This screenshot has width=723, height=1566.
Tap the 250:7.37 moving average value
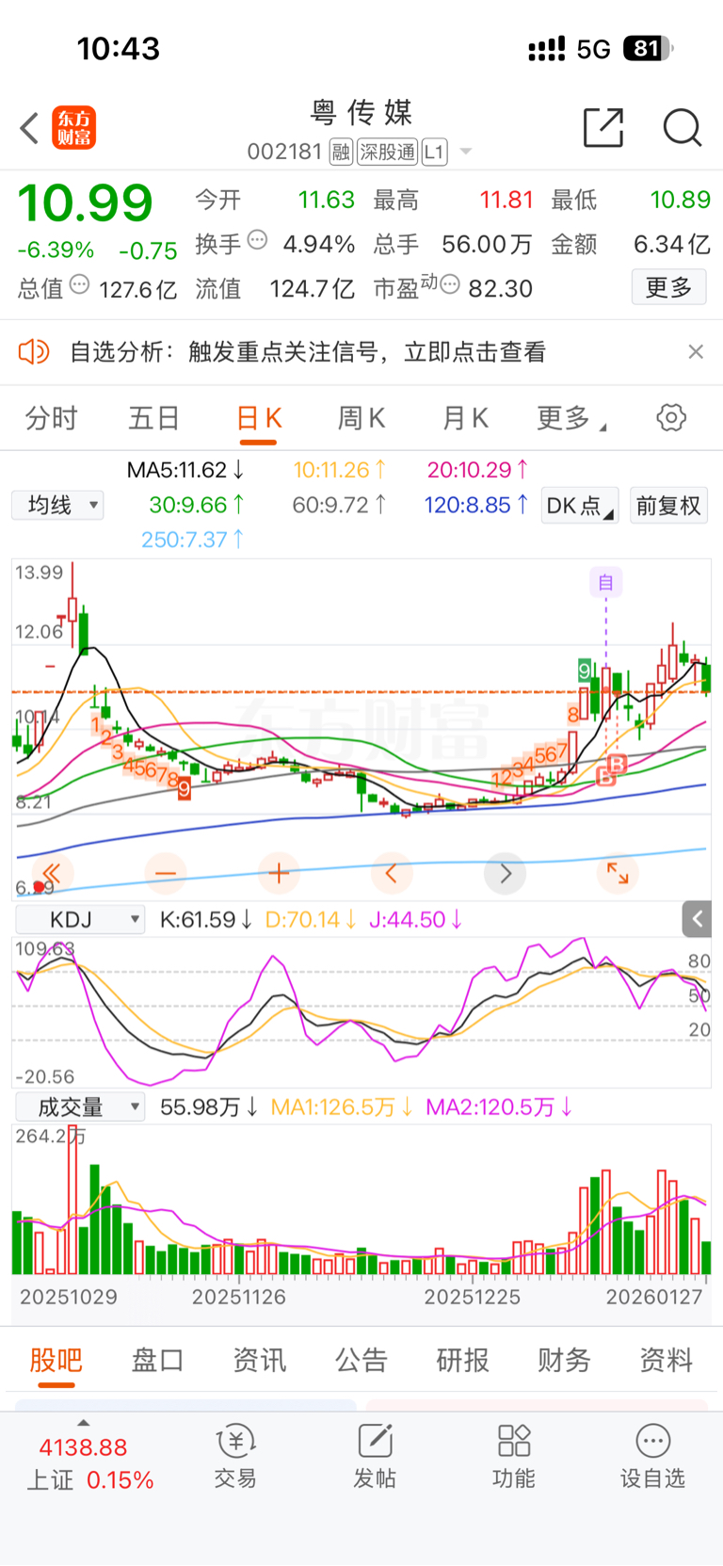pyautogui.click(x=193, y=540)
